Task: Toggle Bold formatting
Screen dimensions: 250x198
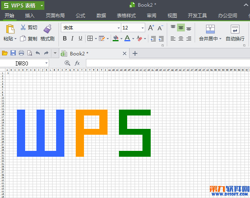Action: coord(65,38)
